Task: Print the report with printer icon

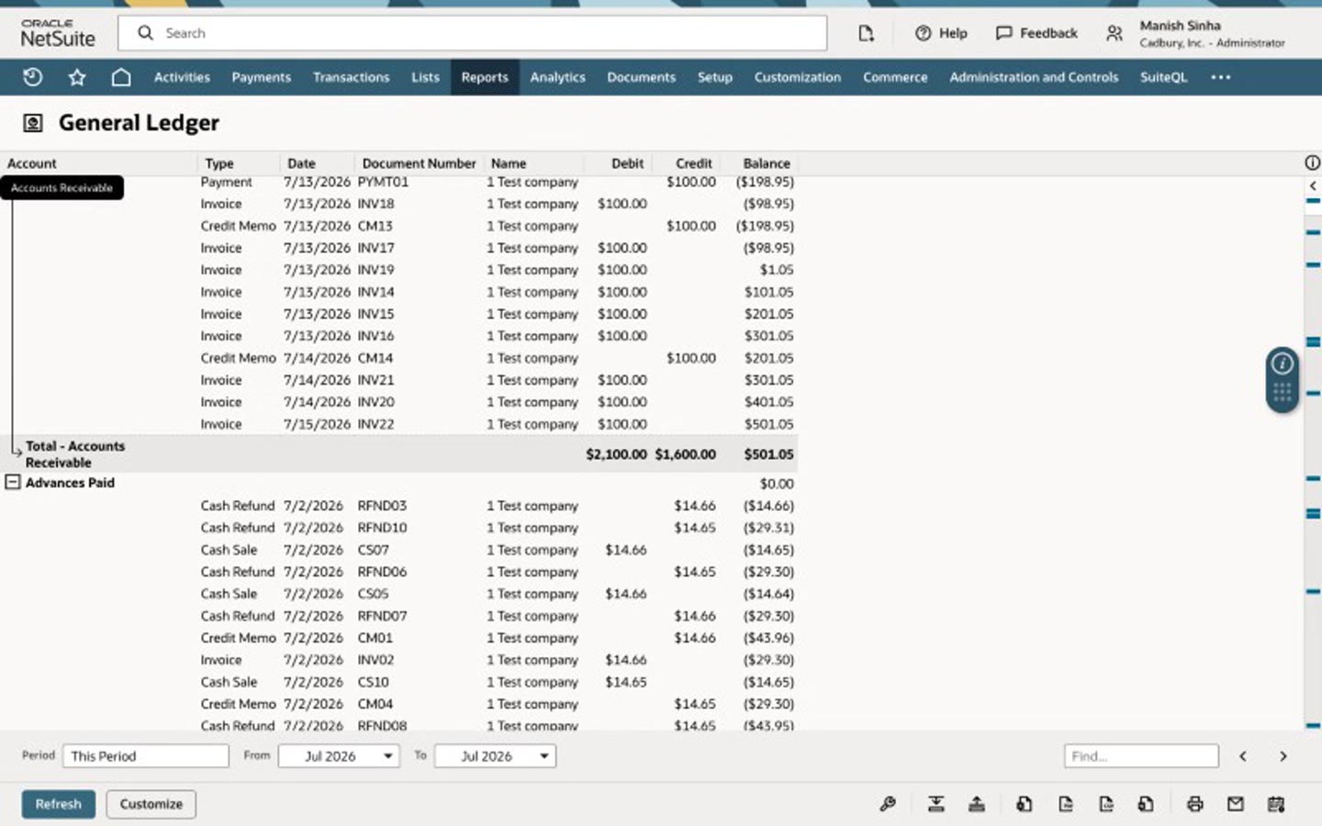Action: point(1194,804)
